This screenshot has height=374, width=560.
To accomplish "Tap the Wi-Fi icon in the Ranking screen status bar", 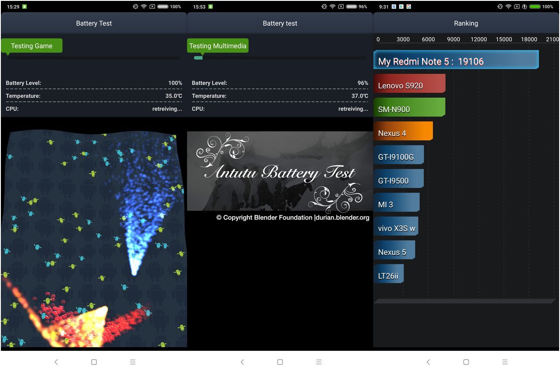I will click(x=508, y=7).
